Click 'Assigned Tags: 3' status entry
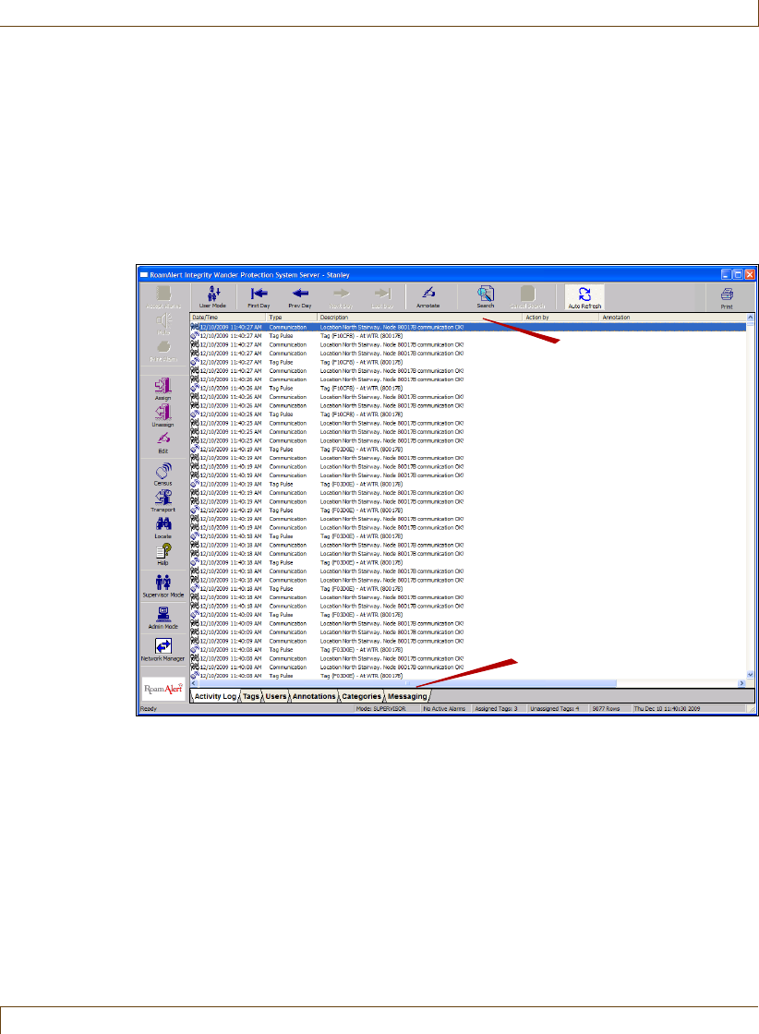 [497, 709]
